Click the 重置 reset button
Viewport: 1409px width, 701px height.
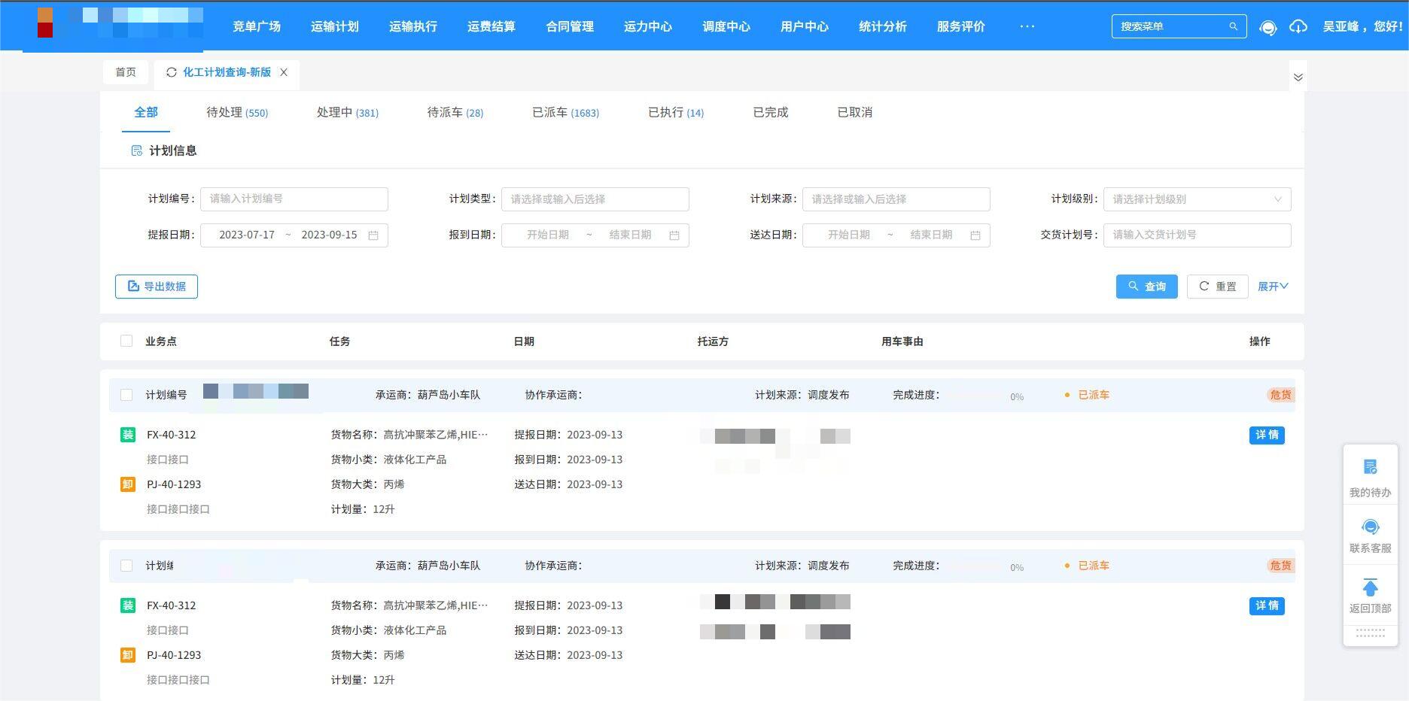pyautogui.click(x=1217, y=287)
